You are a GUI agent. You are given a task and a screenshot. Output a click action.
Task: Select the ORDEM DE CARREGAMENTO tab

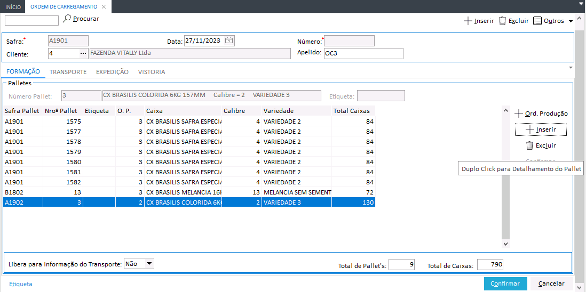tap(64, 7)
